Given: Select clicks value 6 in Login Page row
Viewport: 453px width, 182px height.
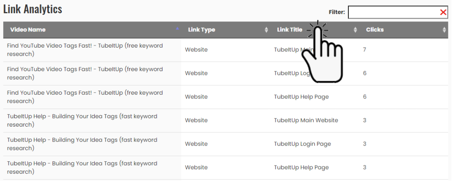Looking at the screenshot, I should [x=365, y=73].
